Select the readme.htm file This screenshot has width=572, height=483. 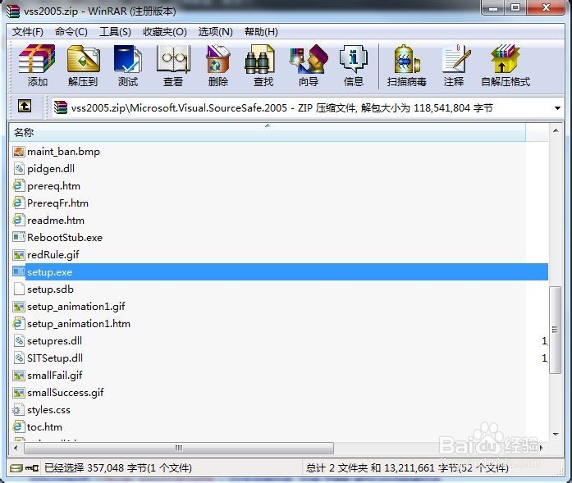tap(56, 220)
